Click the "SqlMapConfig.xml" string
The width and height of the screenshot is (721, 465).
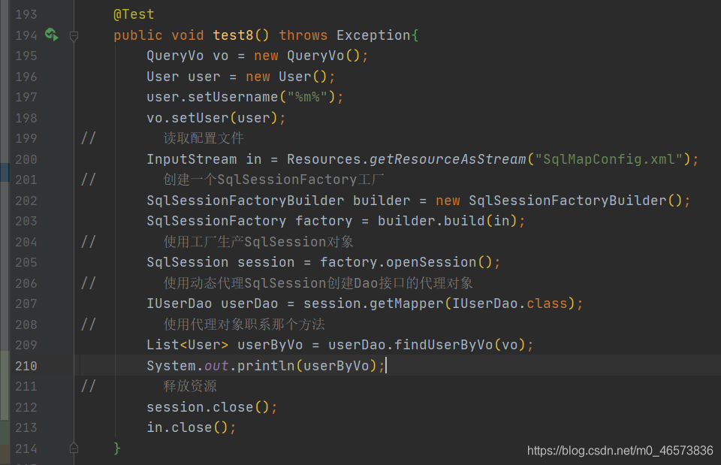tap(609, 159)
